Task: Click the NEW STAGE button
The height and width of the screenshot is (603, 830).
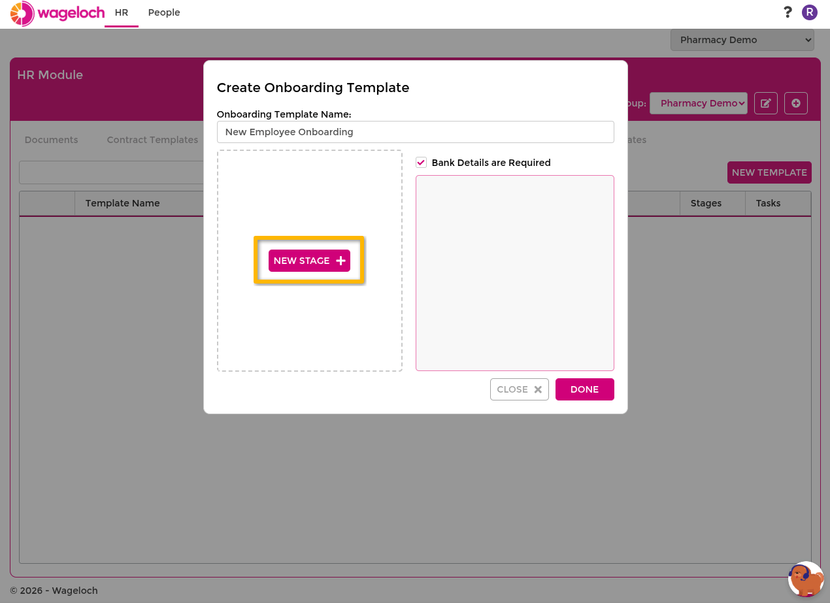Action: [x=309, y=261]
